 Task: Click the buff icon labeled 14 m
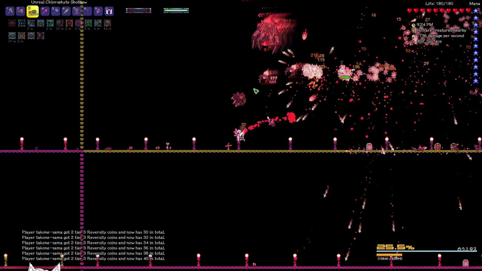(x=107, y=23)
